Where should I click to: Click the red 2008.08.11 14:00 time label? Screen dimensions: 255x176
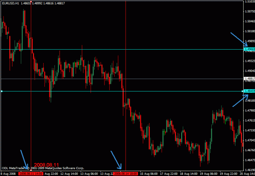click(x=31, y=174)
